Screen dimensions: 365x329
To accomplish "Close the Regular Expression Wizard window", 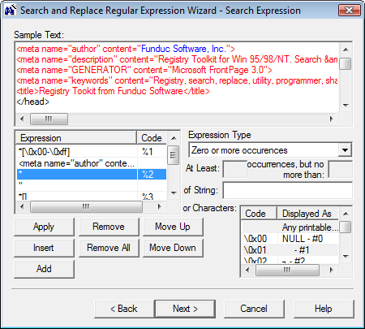I will [350, 11].
